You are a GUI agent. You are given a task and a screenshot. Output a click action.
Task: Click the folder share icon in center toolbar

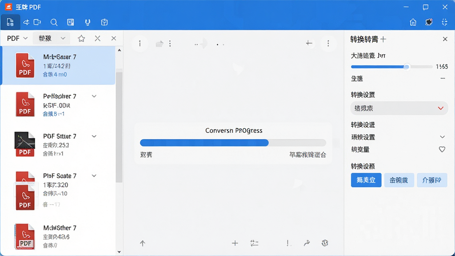(x=160, y=44)
